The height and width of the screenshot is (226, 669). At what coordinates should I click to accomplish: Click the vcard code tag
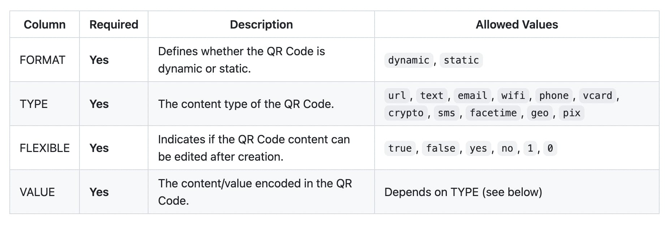tap(597, 96)
